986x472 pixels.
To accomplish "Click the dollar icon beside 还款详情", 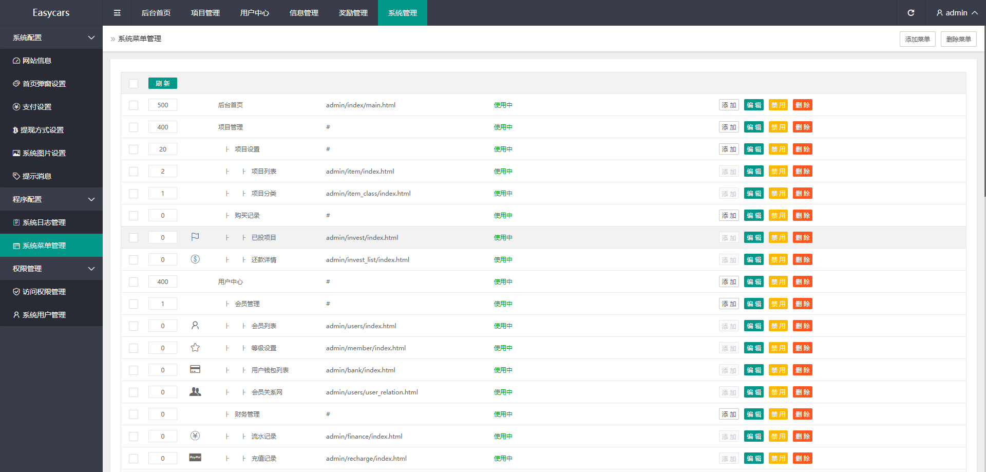I will [195, 259].
